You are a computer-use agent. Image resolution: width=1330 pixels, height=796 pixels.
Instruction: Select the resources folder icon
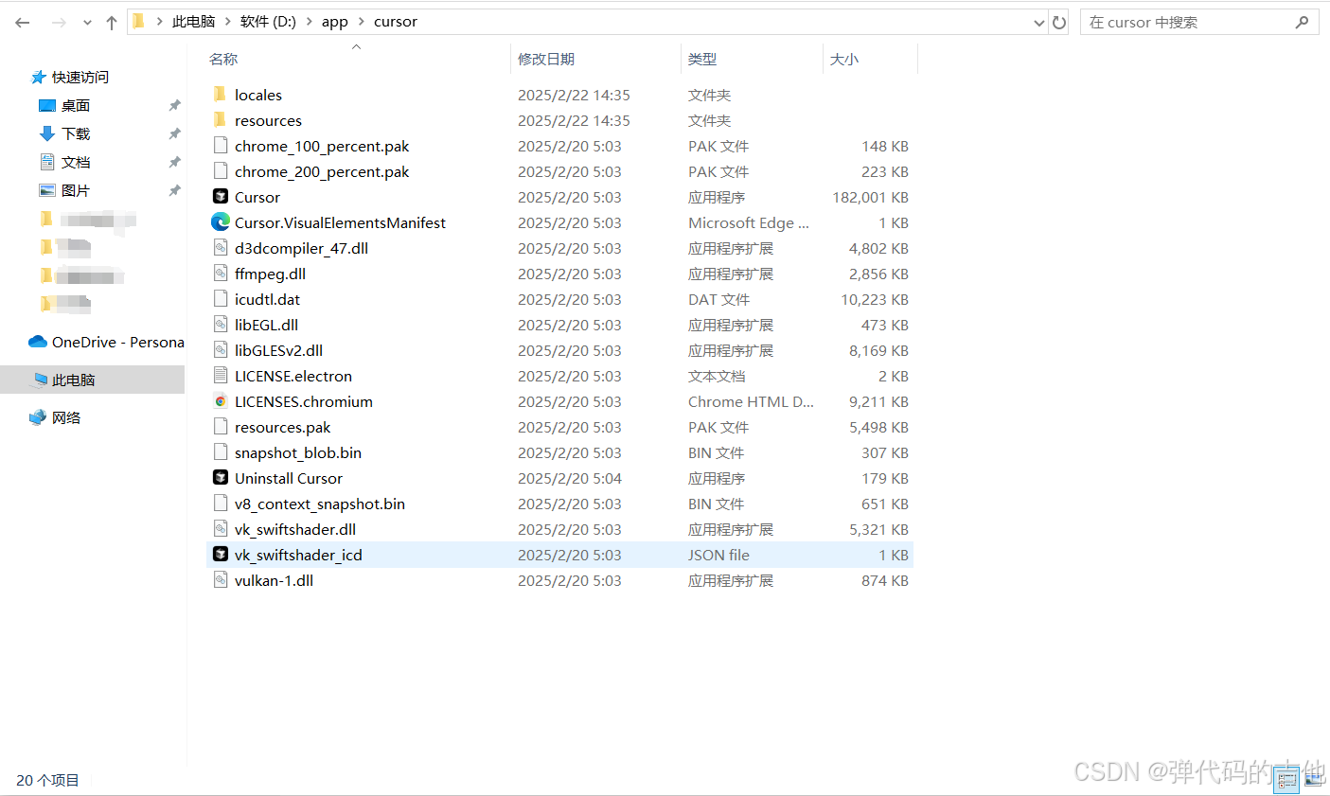[x=221, y=119]
